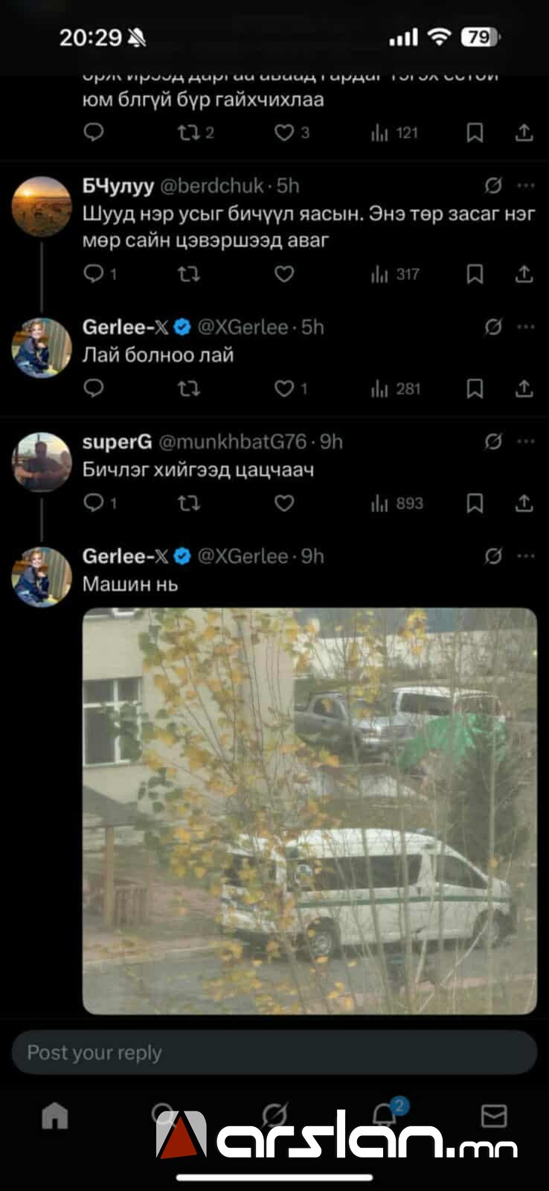Image resolution: width=549 pixels, height=1191 pixels.
Task: Expand more menu on 'Машин нь' post
Action: (x=526, y=556)
